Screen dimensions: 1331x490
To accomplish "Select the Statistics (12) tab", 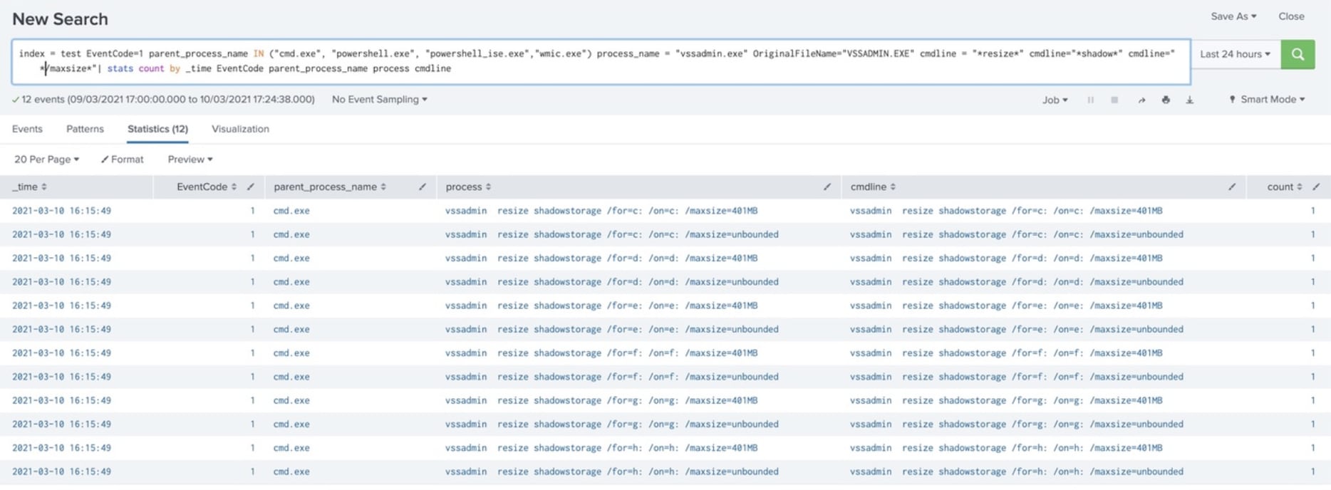I will click(157, 129).
